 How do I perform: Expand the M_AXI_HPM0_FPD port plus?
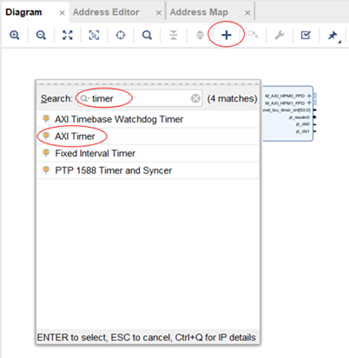309,96
